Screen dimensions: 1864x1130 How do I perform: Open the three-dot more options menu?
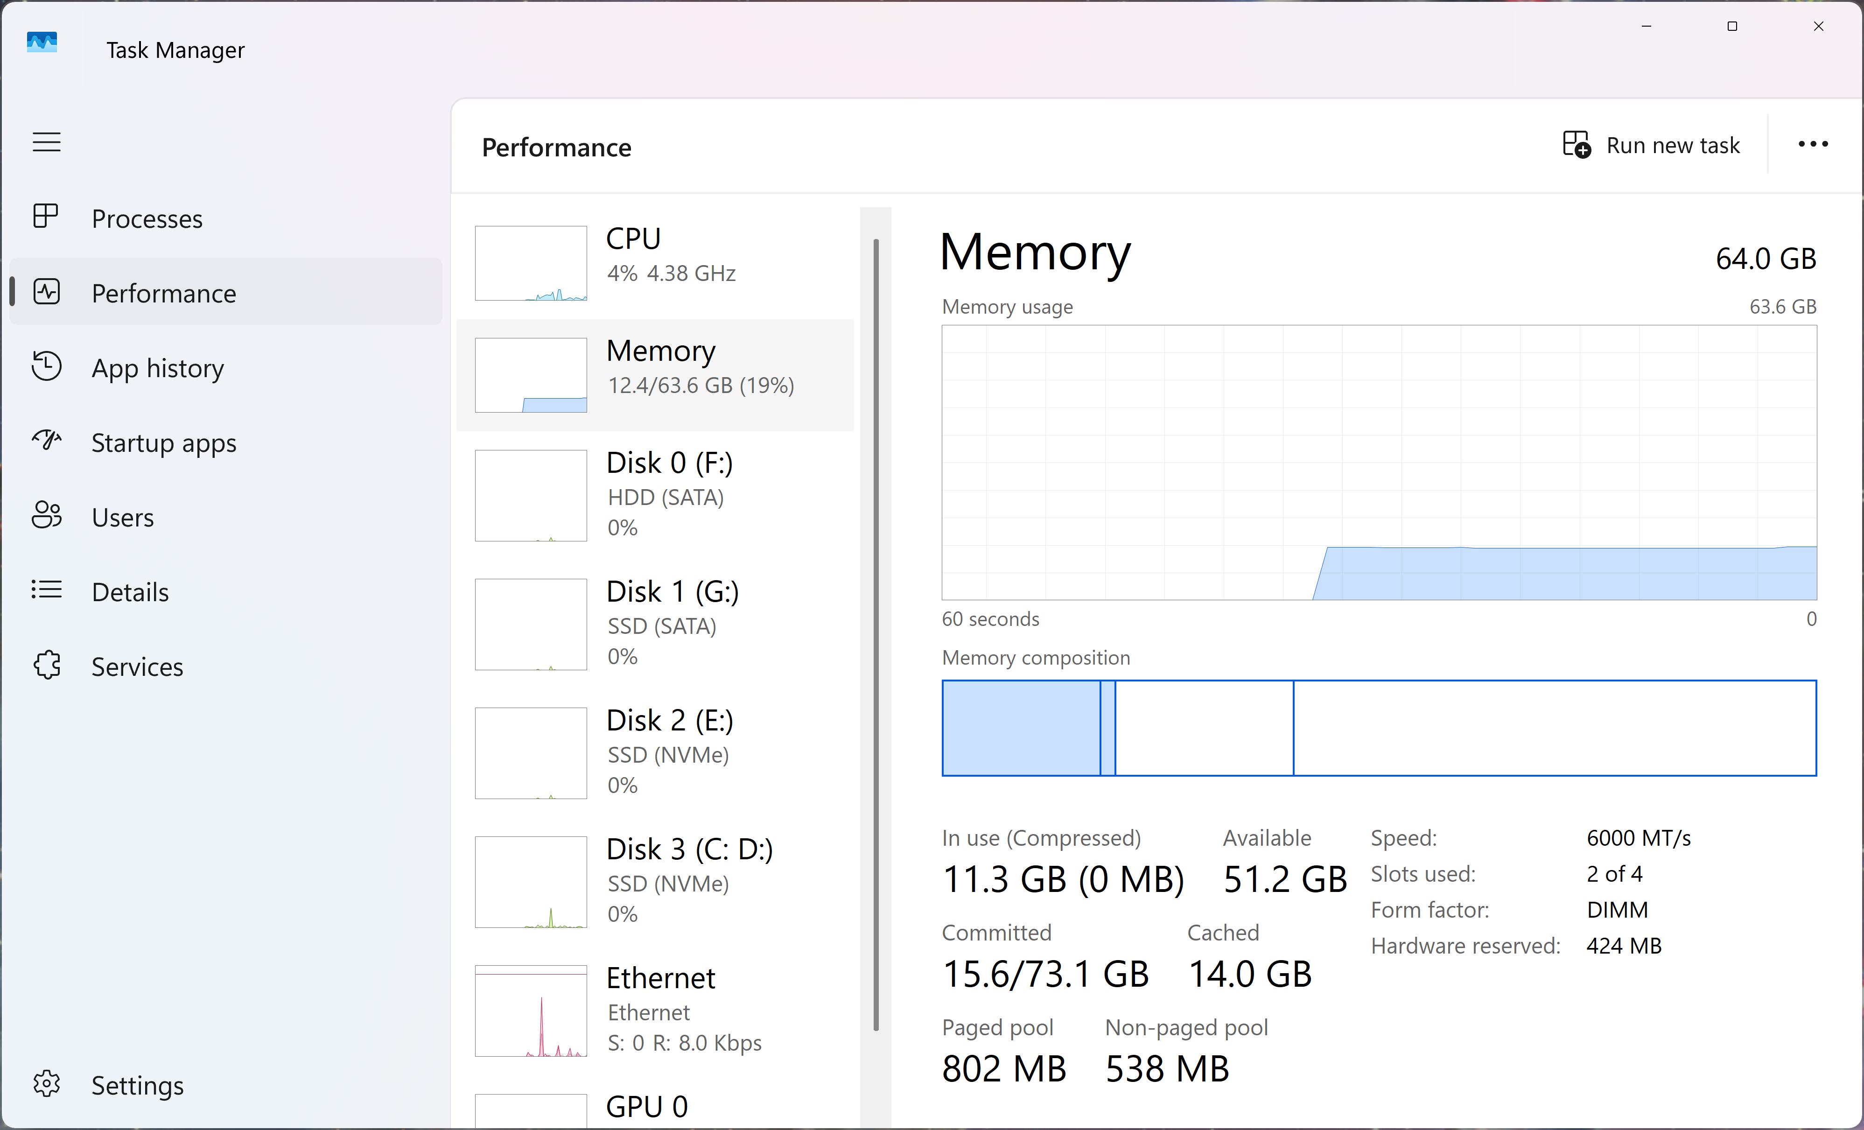[x=1813, y=145]
